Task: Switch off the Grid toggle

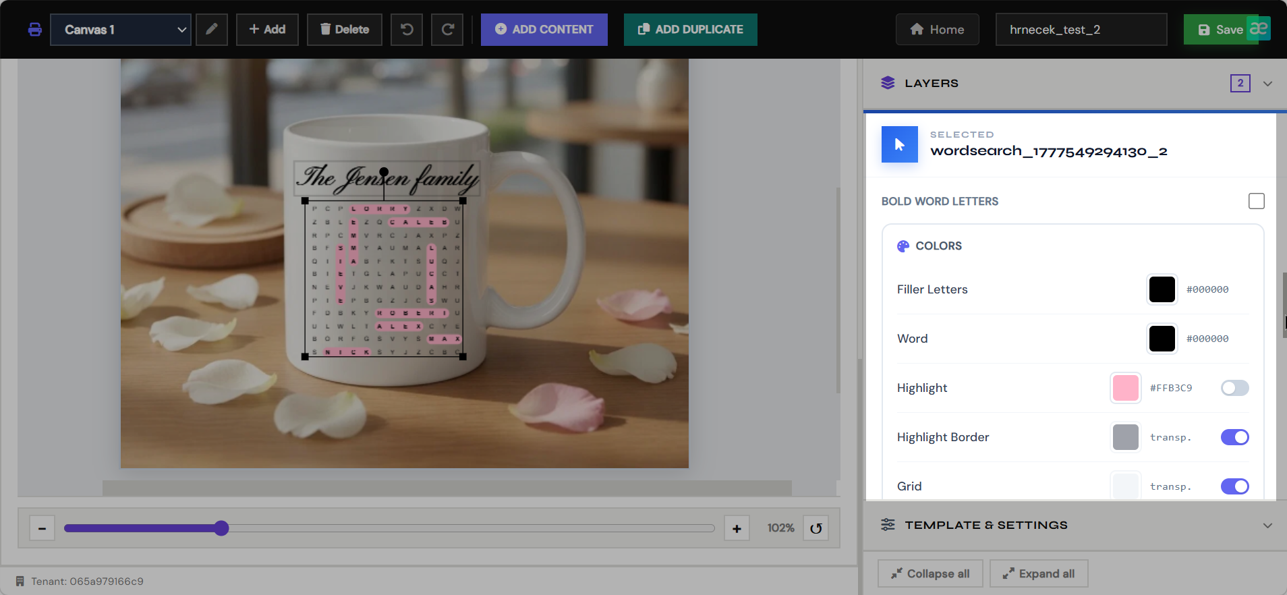Action: (1235, 486)
